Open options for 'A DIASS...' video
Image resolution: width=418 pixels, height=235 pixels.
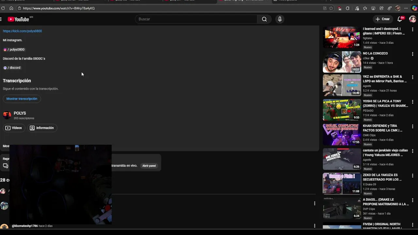412,200
